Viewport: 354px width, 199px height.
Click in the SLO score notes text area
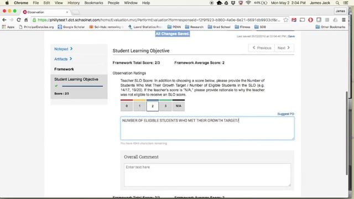[x=207, y=128]
